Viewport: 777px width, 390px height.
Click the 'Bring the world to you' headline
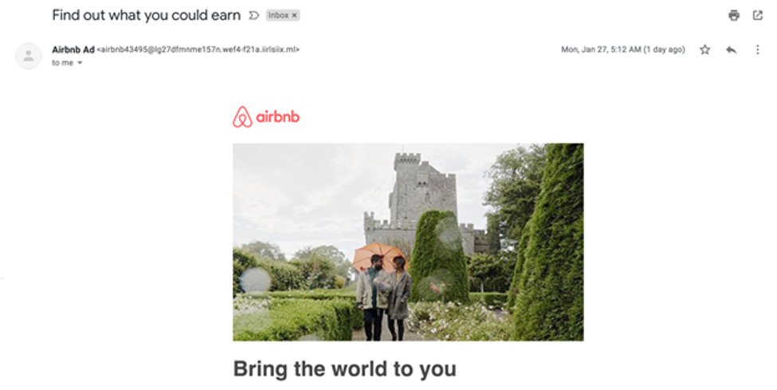[344, 369]
